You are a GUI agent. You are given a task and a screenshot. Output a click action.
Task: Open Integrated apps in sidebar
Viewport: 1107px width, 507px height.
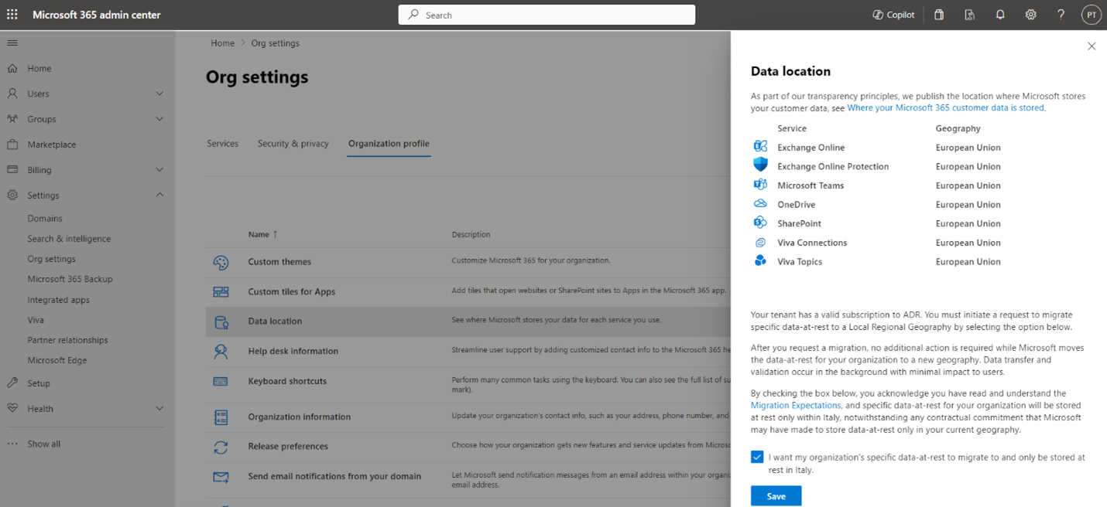59,300
